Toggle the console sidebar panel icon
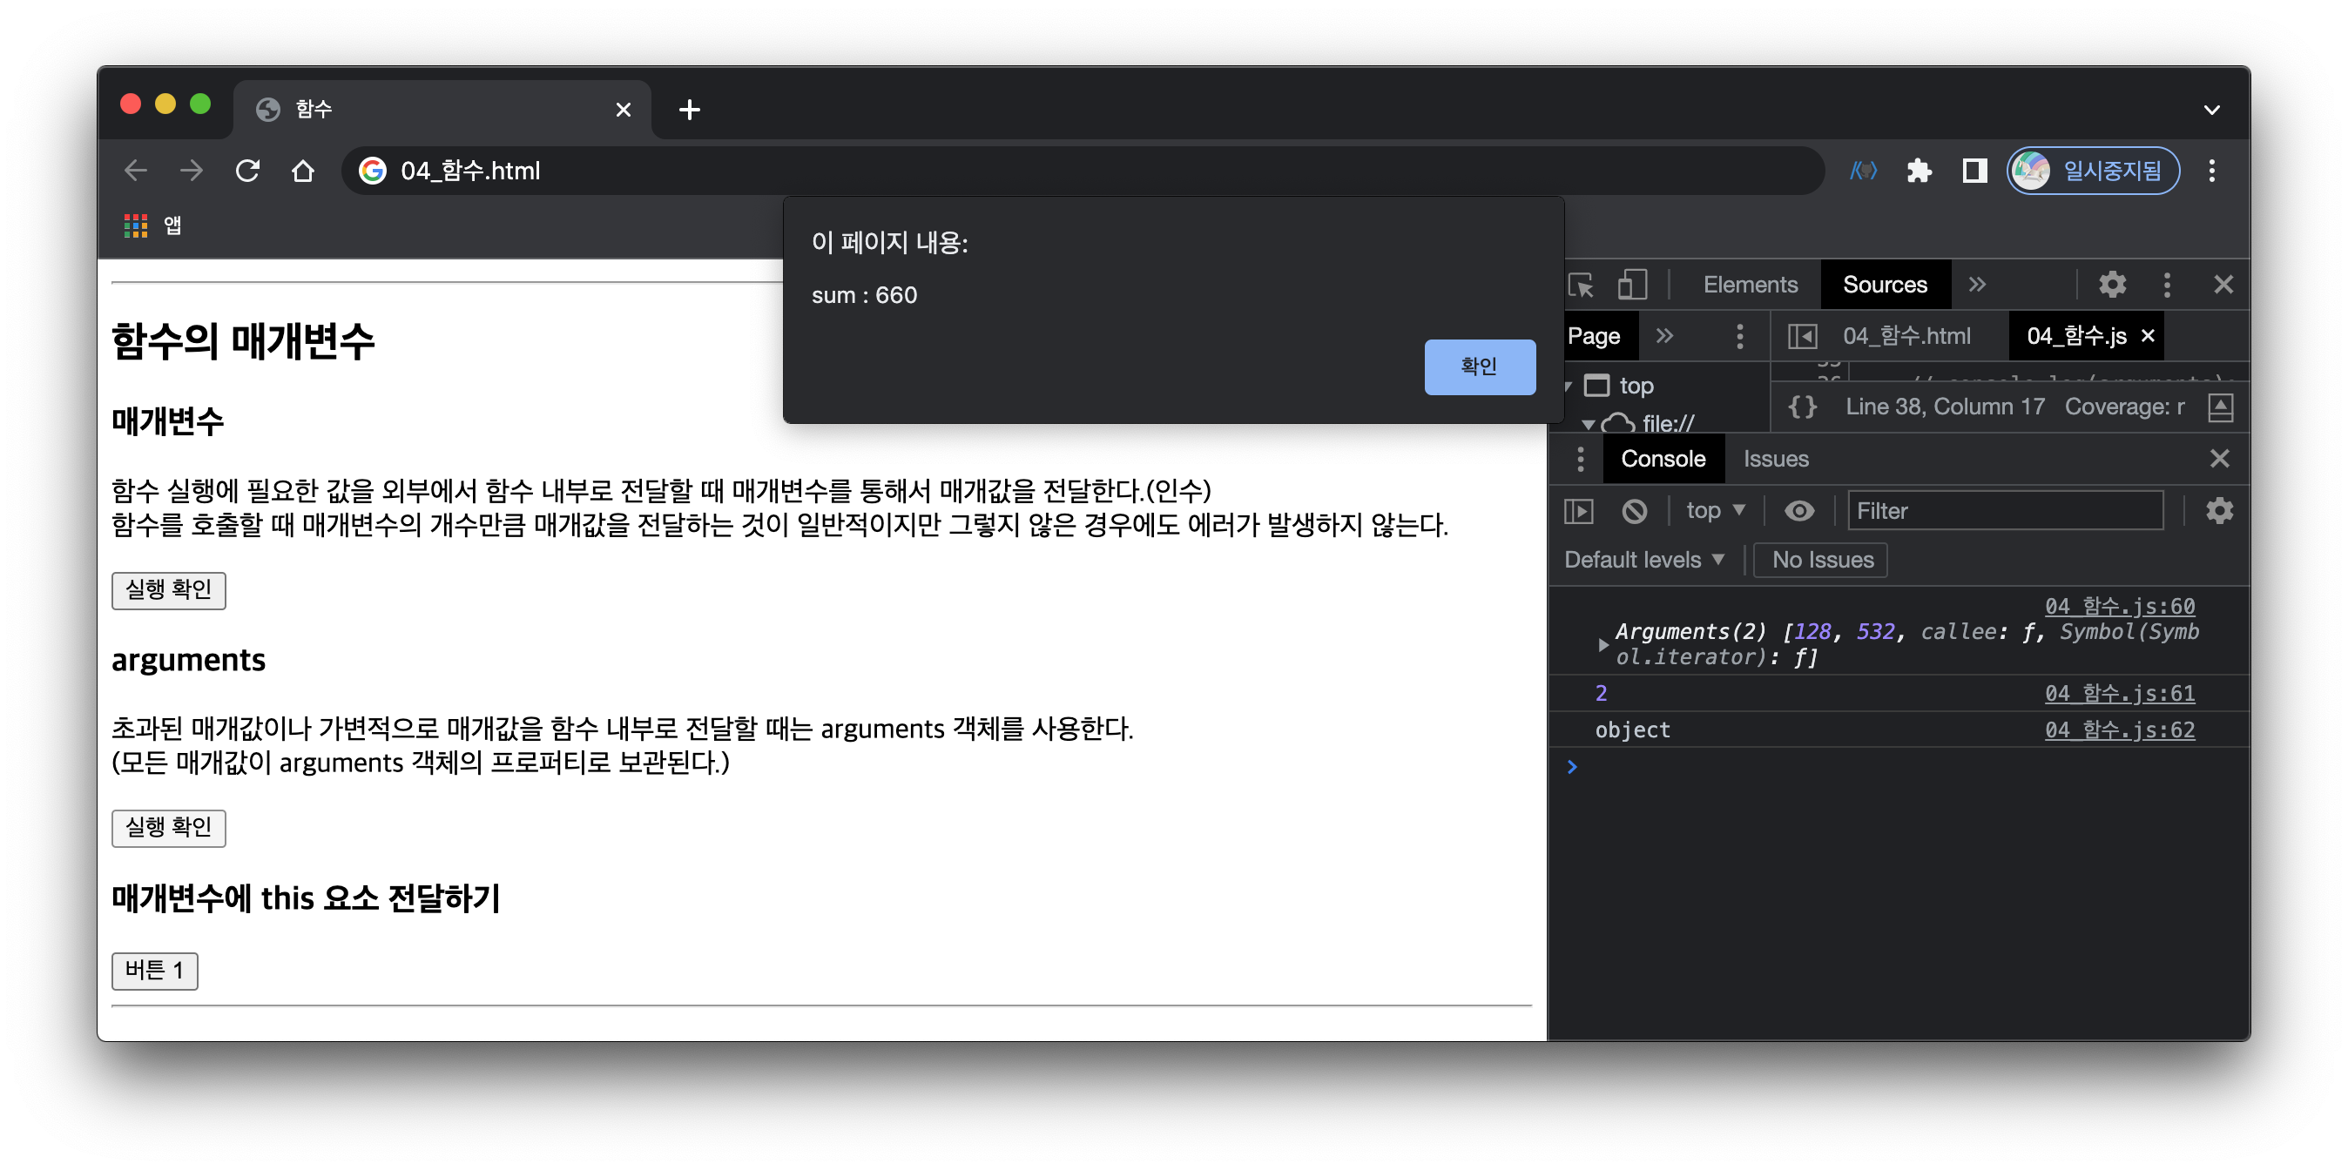 1579,511
